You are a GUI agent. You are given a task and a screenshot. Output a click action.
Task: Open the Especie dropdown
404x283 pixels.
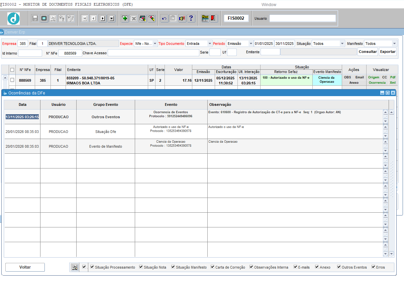coord(155,44)
